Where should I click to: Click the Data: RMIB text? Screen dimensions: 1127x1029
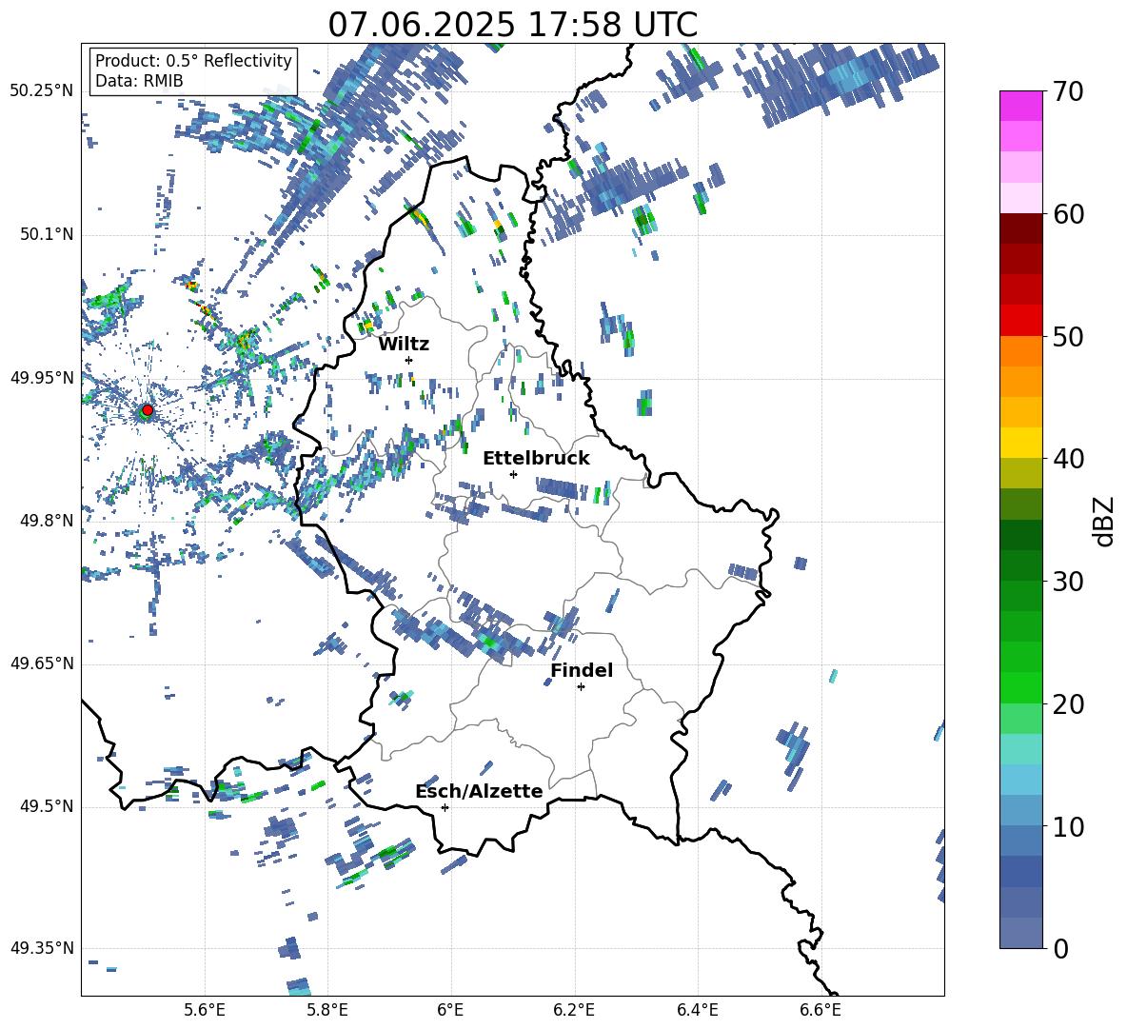click(x=139, y=81)
